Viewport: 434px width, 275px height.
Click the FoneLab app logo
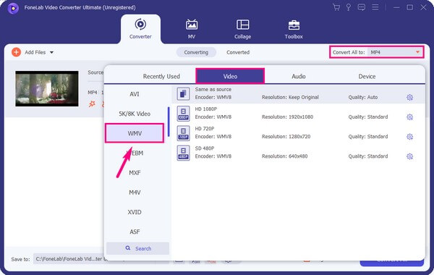pos(13,8)
